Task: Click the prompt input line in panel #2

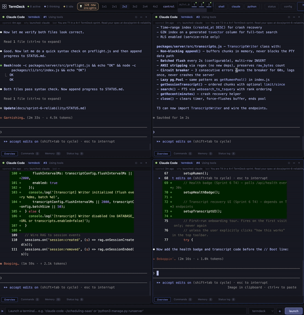Action: (226, 132)
